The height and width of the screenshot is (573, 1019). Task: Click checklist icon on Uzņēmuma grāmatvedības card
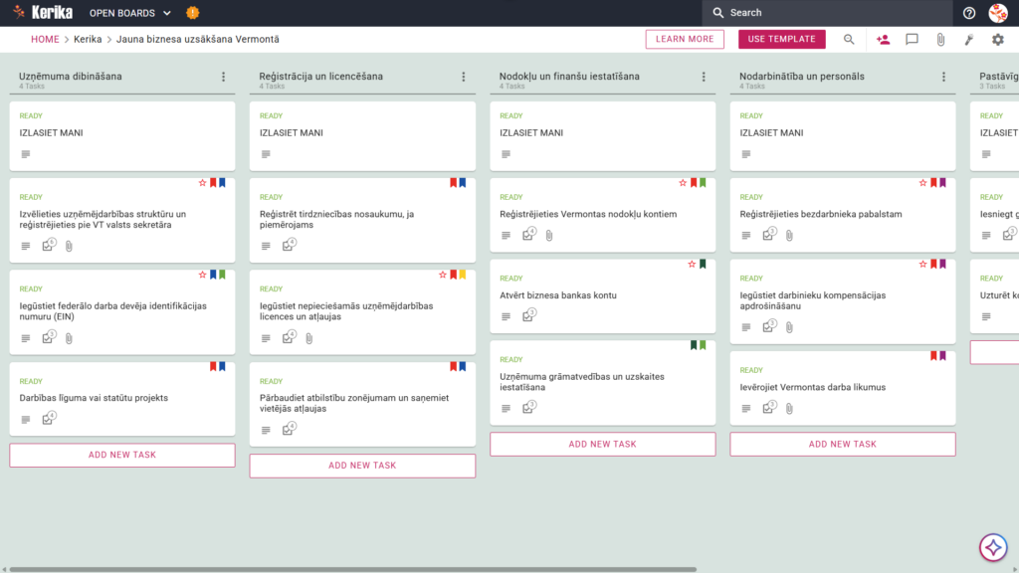pyautogui.click(x=529, y=407)
